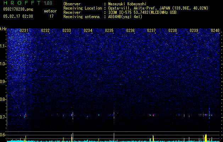Click the 1.1 kHz frequency label
This screenshot has height=142, width=223.
coord(3,46)
